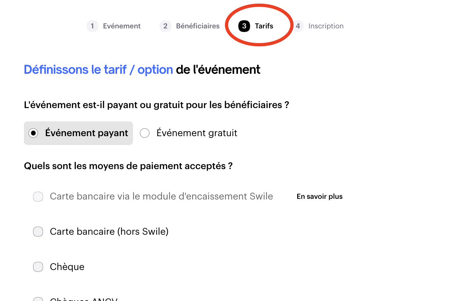Click the black step 3 badge
Viewport: 459px width, 301px height.
[x=244, y=26]
